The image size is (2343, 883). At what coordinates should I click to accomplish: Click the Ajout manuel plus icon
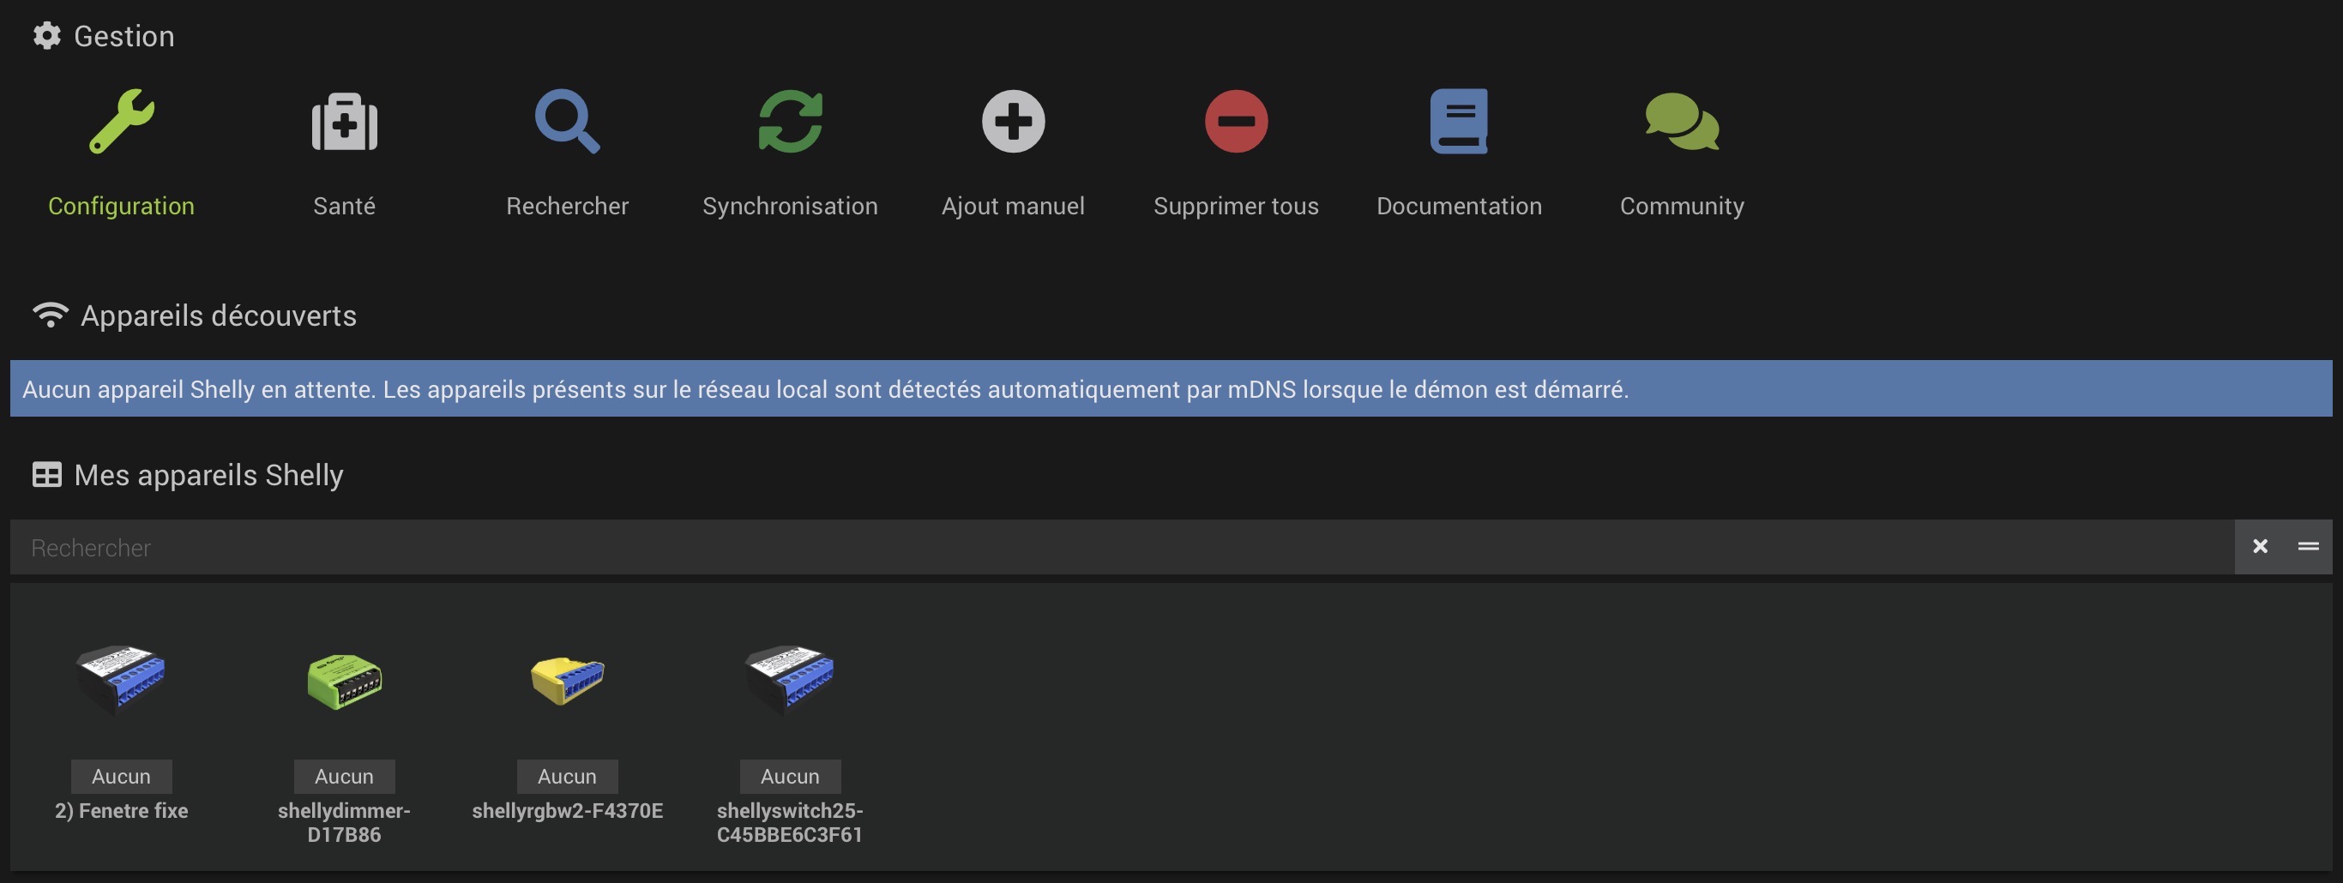pyautogui.click(x=1013, y=121)
